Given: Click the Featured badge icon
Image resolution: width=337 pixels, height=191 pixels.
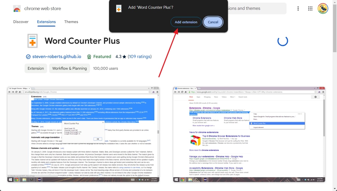Looking at the screenshot, I should pos(89,57).
